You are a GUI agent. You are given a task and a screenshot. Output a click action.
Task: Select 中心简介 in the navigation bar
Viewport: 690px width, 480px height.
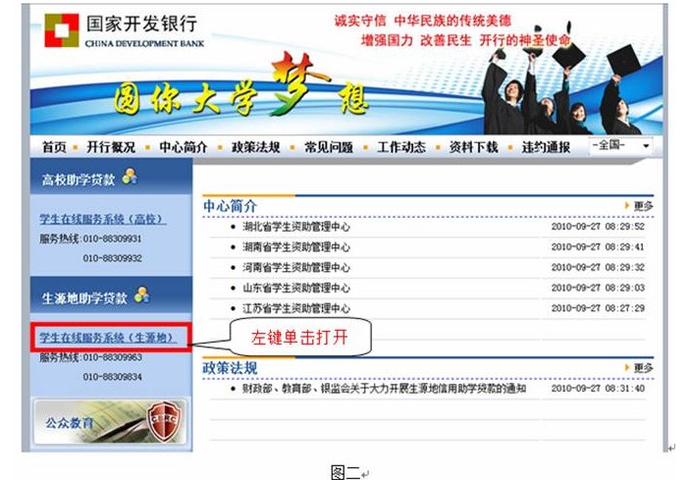(183, 147)
